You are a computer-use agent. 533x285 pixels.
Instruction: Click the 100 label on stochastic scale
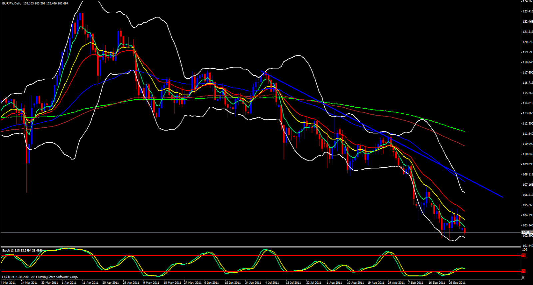[524, 250]
